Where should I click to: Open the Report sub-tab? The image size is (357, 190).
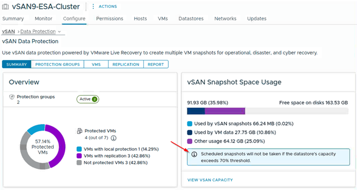[155, 64]
